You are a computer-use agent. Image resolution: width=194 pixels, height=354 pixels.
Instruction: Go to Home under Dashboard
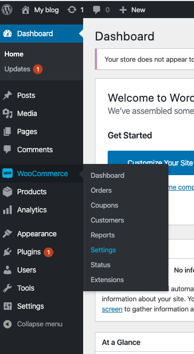[x=14, y=54]
